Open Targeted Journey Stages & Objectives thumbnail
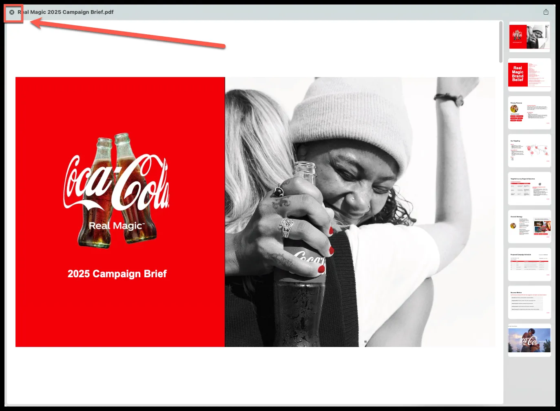 [x=529, y=188]
